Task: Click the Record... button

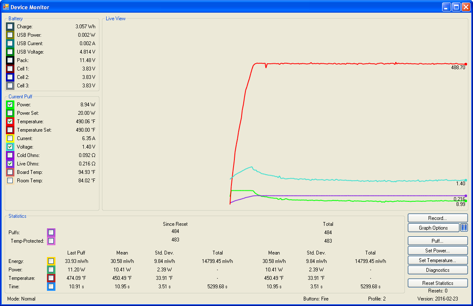Action: click(x=437, y=218)
